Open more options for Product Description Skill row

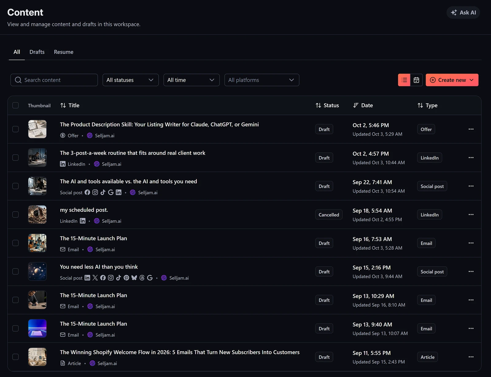click(471, 129)
